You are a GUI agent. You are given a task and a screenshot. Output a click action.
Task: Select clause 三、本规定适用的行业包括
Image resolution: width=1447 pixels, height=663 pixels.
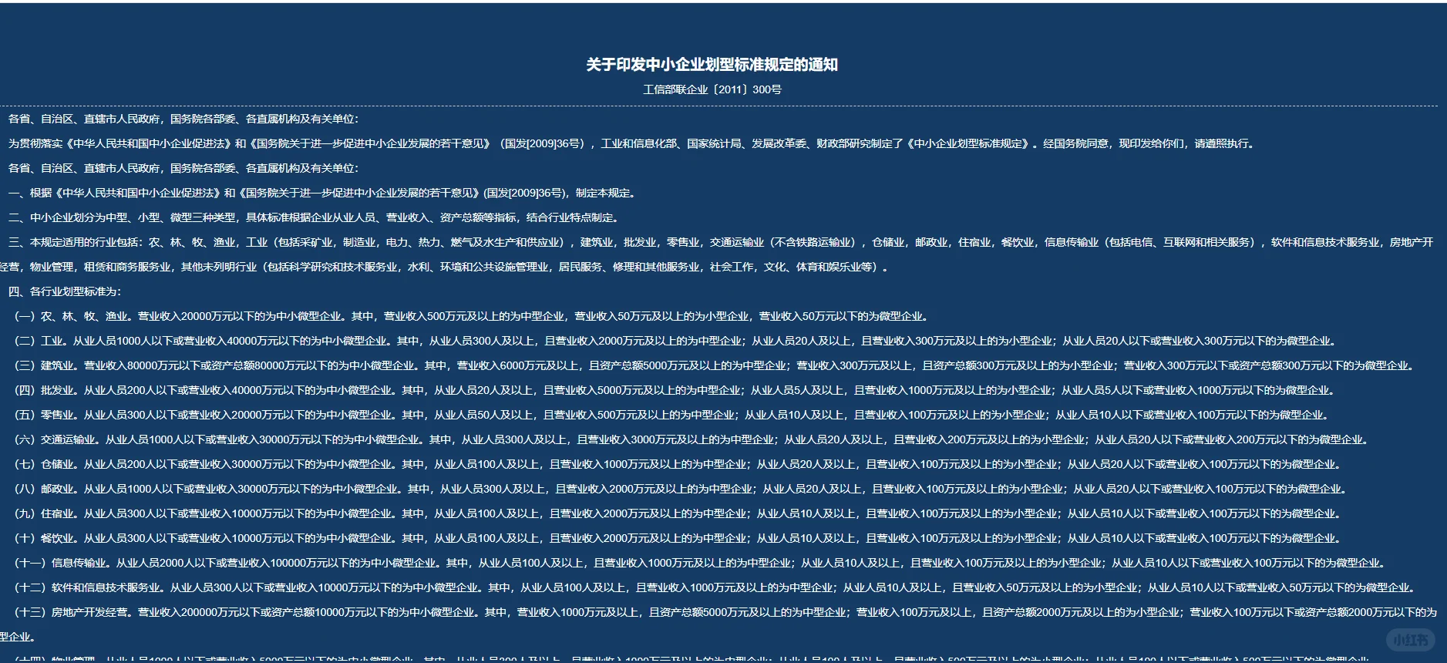coord(718,254)
